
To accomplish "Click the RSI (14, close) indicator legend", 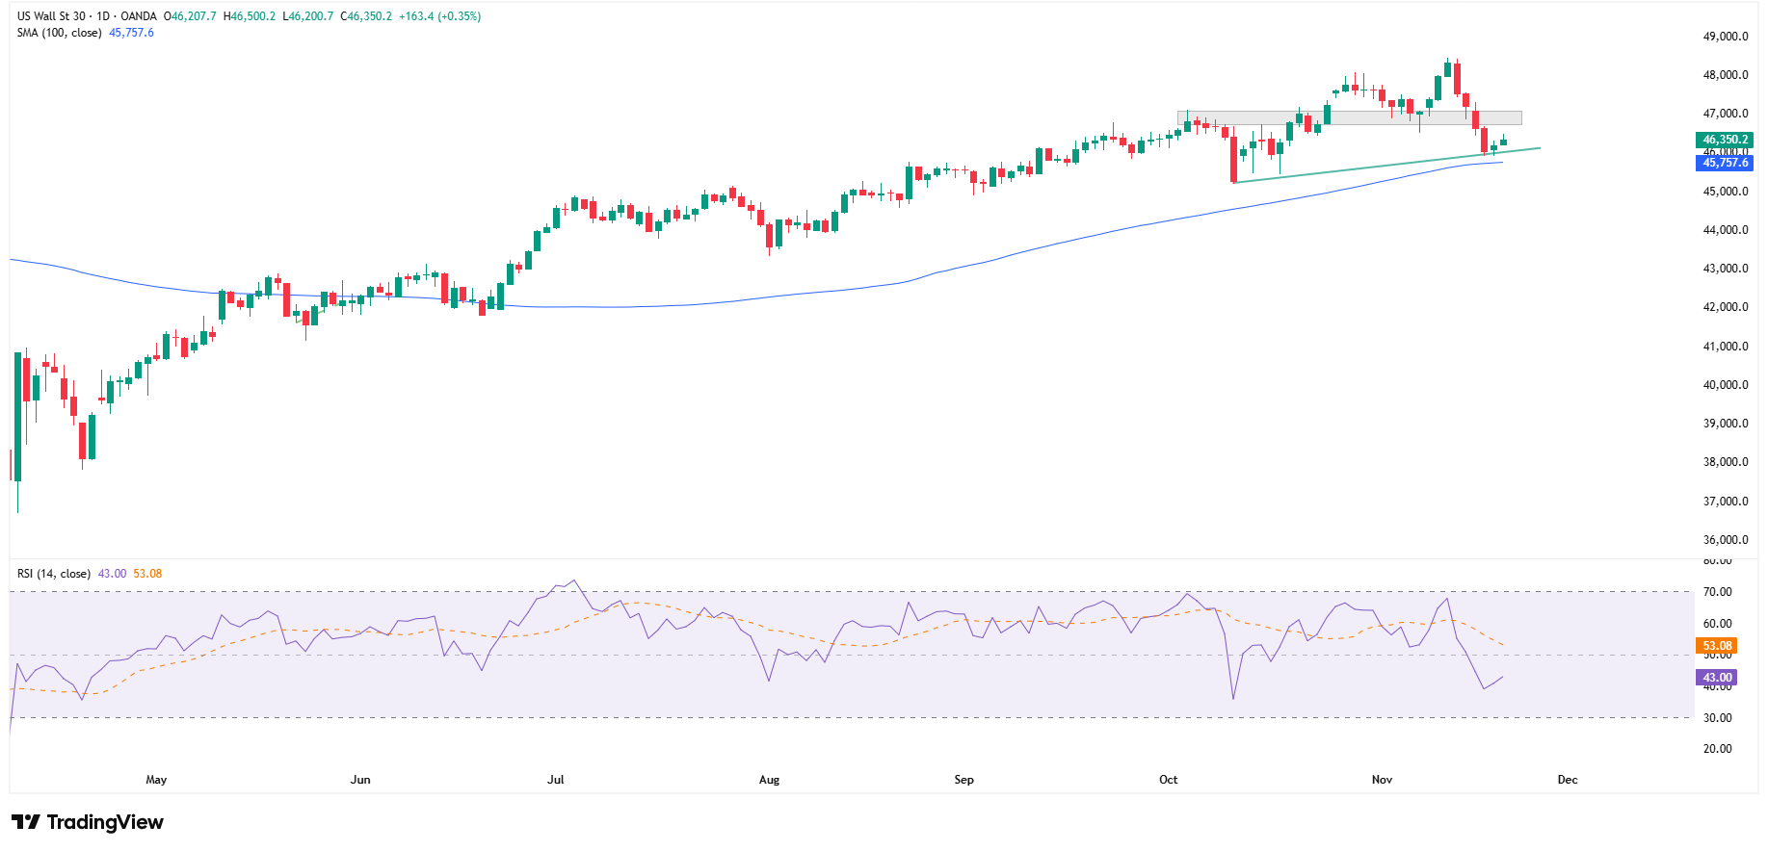I will 54,574.
